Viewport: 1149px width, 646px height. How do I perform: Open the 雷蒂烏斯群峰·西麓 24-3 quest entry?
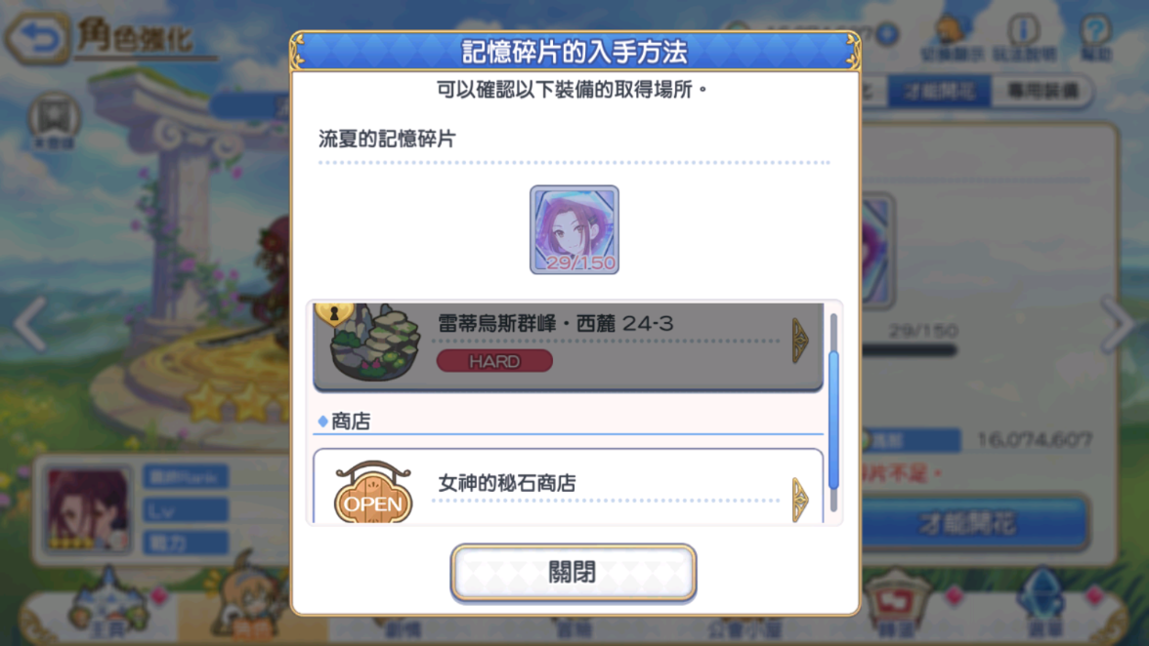568,346
